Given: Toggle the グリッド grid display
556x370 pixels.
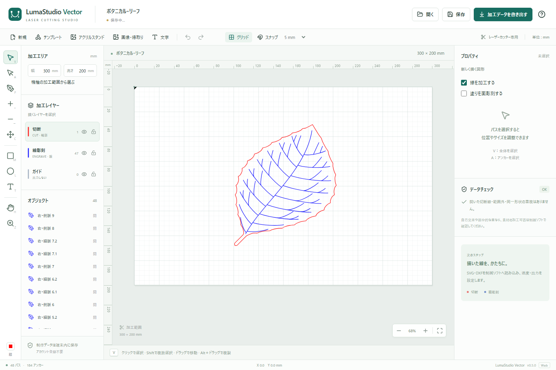Looking at the screenshot, I should (239, 37).
